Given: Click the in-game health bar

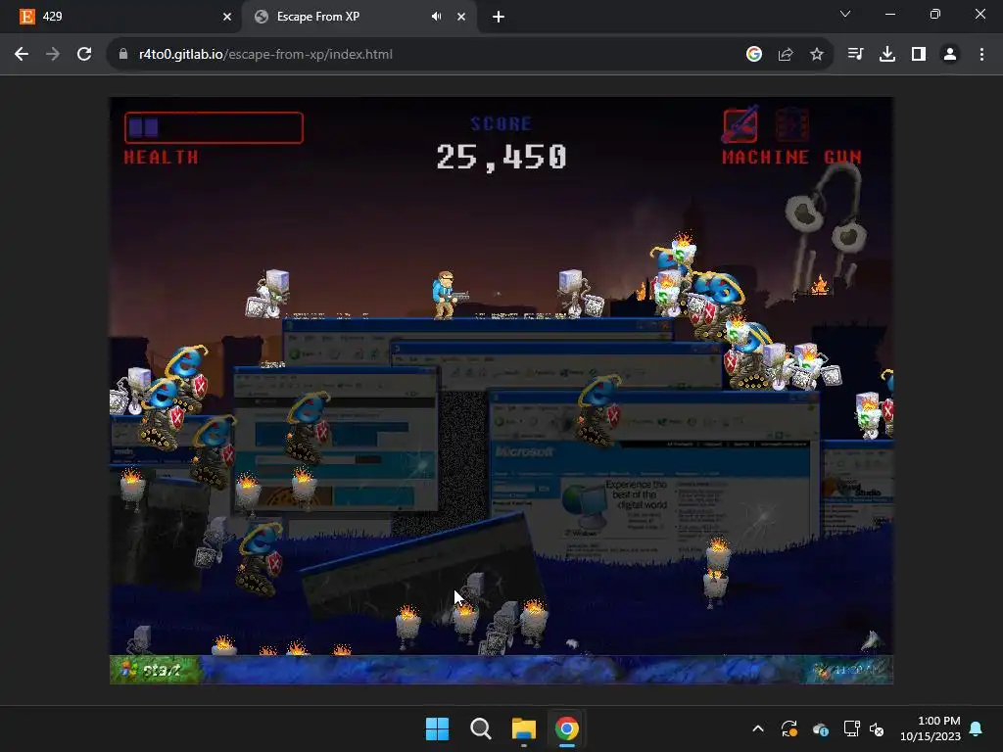Looking at the screenshot, I should point(214,127).
